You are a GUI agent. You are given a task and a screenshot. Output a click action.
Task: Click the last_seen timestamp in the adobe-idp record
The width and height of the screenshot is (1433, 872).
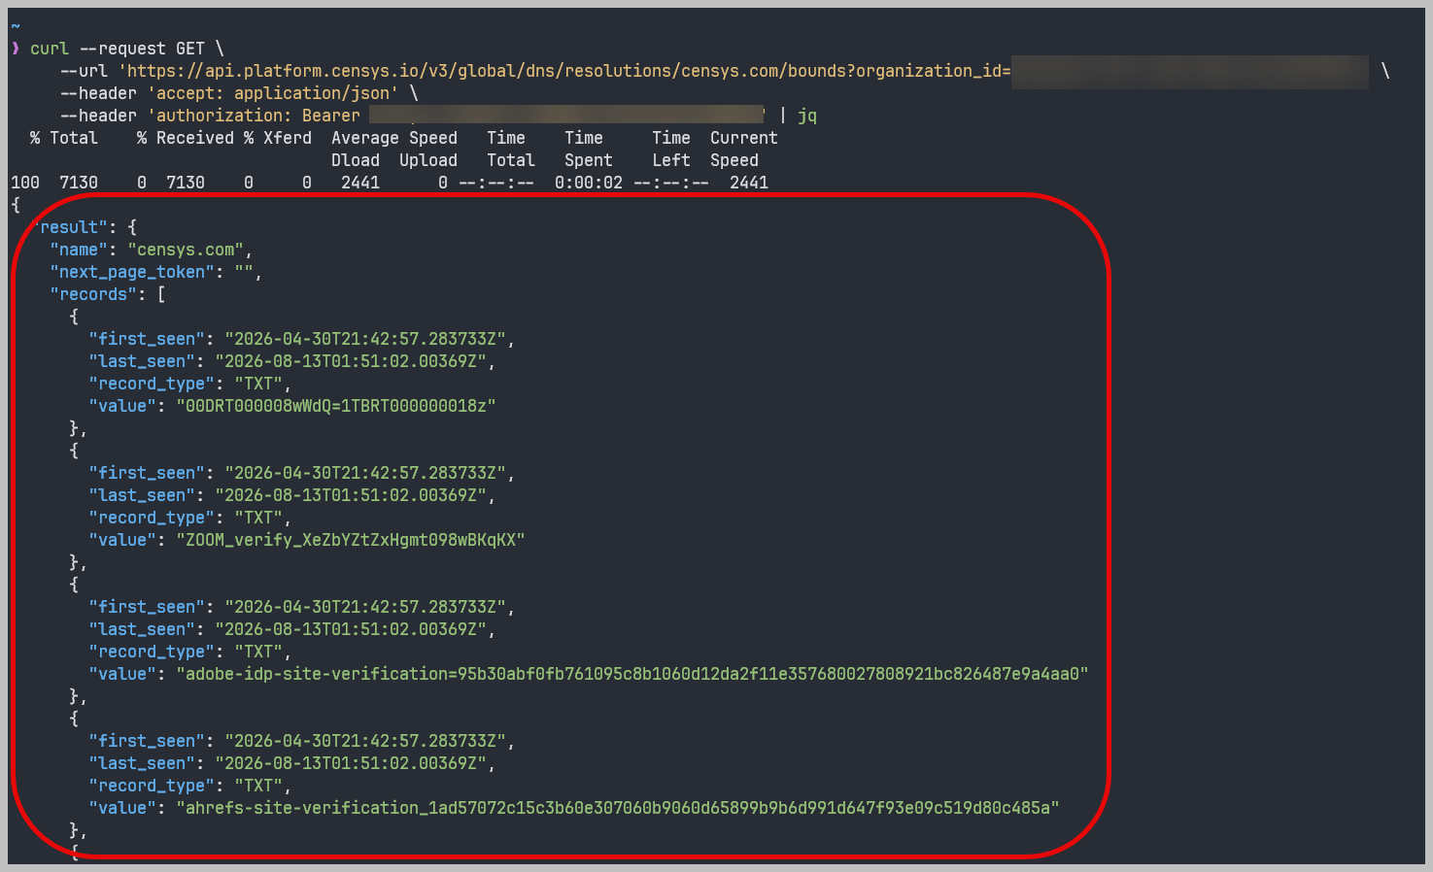pyautogui.click(x=351, y=629)
